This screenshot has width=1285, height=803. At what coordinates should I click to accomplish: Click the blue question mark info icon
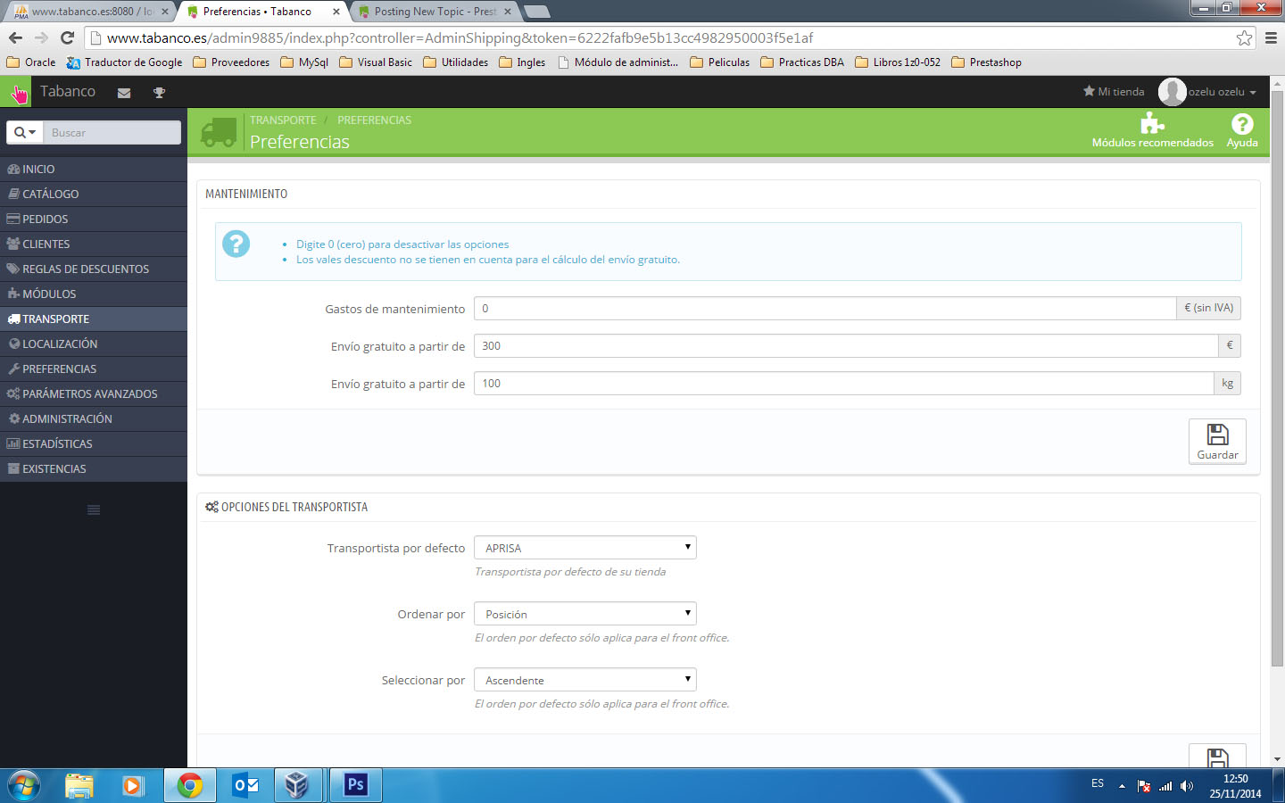click(236, 244)
